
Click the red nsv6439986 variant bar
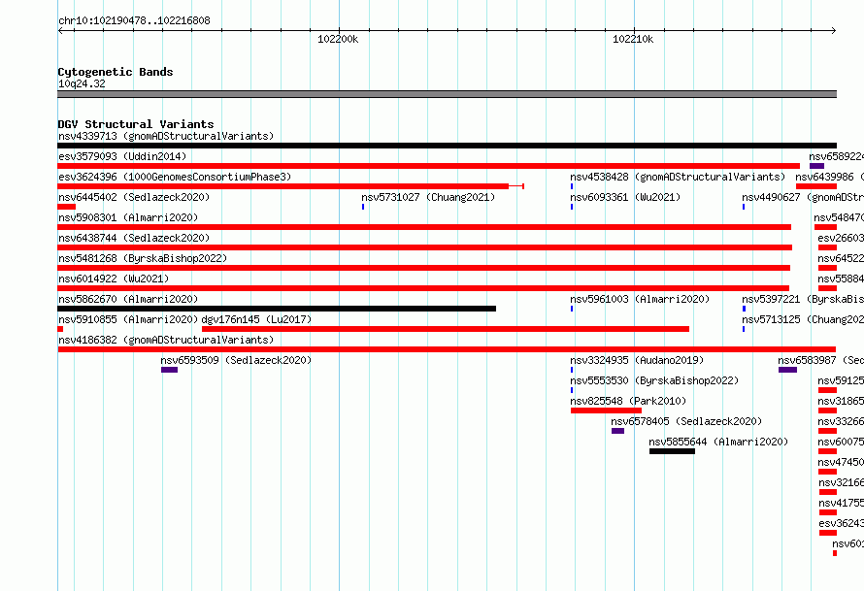[816, 186]
